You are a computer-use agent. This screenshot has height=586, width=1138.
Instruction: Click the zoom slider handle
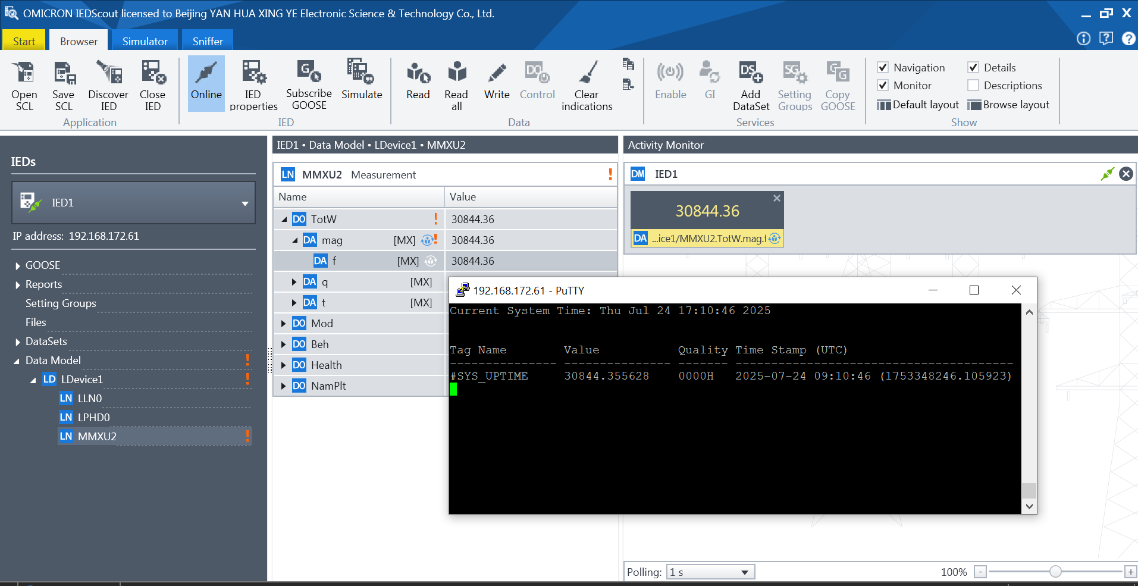click(x=1055, y=572)
